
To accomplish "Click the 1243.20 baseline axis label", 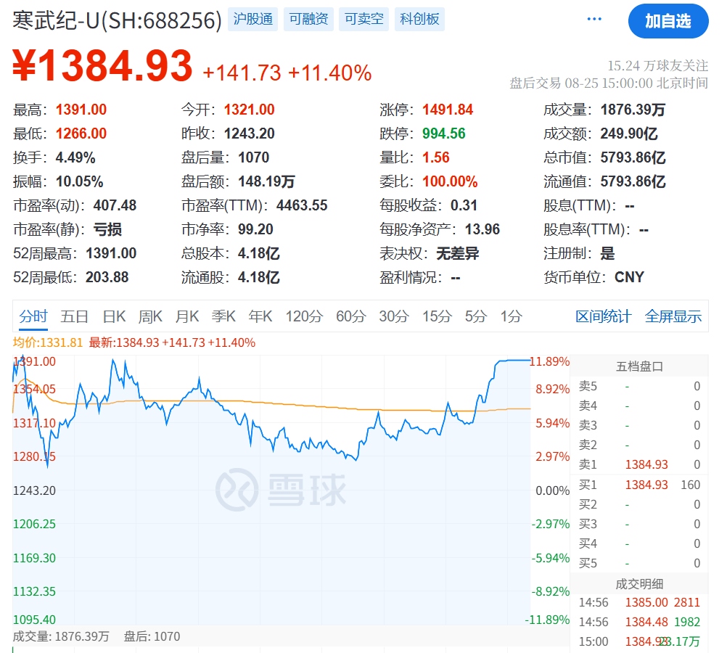I will point(34,490).
